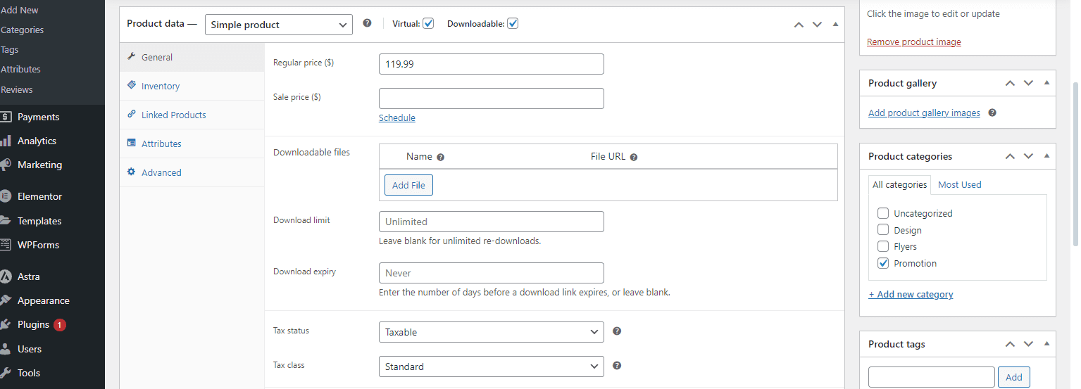This screenshot has height=389, width=1081.
Task: Click the Plugins update count badge
Action: click(60, 325)
